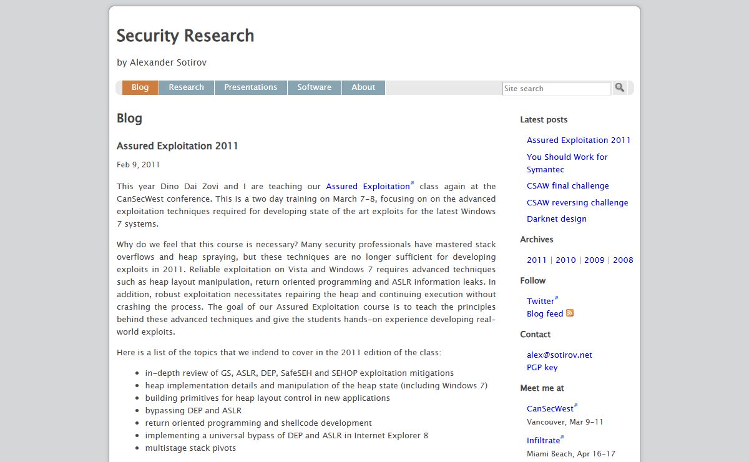Viewport: 749px width, 462px height.
Task: Click the 'return oriented programming and shellcode development' bullet
Action: pos(258,423)
